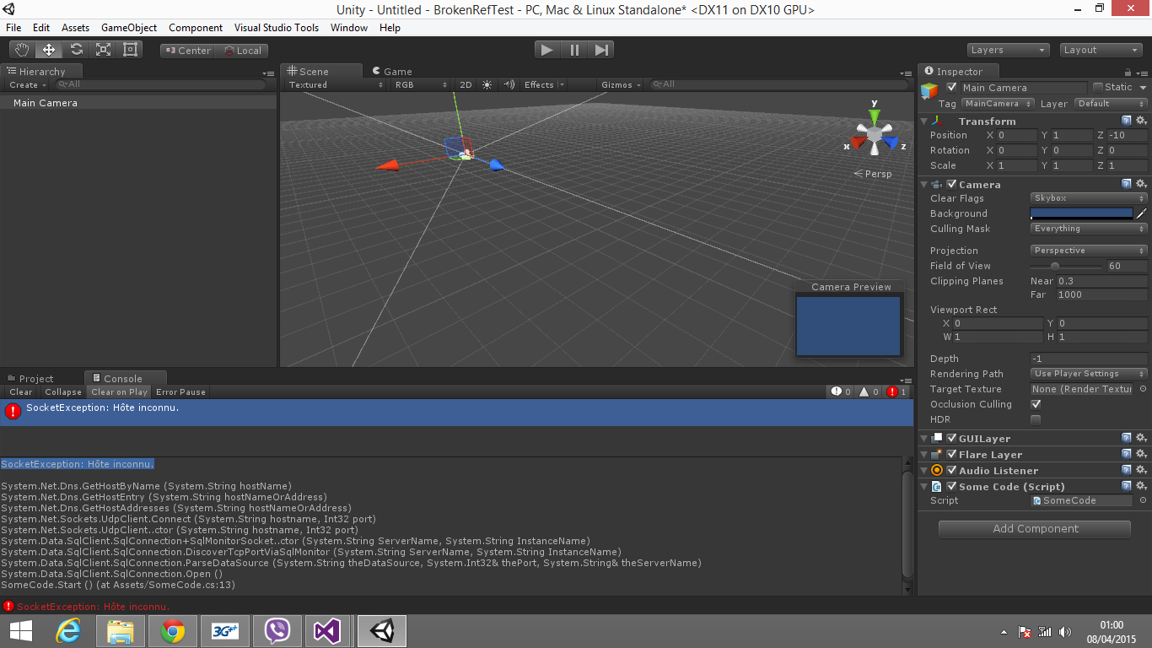The height and width of the screenshot is (648, 1152).
Task: Change the Textured draw mode dropdown
Action: 336,84
